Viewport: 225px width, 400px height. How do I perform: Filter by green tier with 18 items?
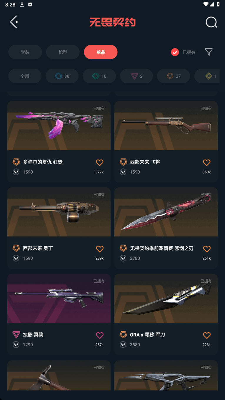click(x=99, y=76)
